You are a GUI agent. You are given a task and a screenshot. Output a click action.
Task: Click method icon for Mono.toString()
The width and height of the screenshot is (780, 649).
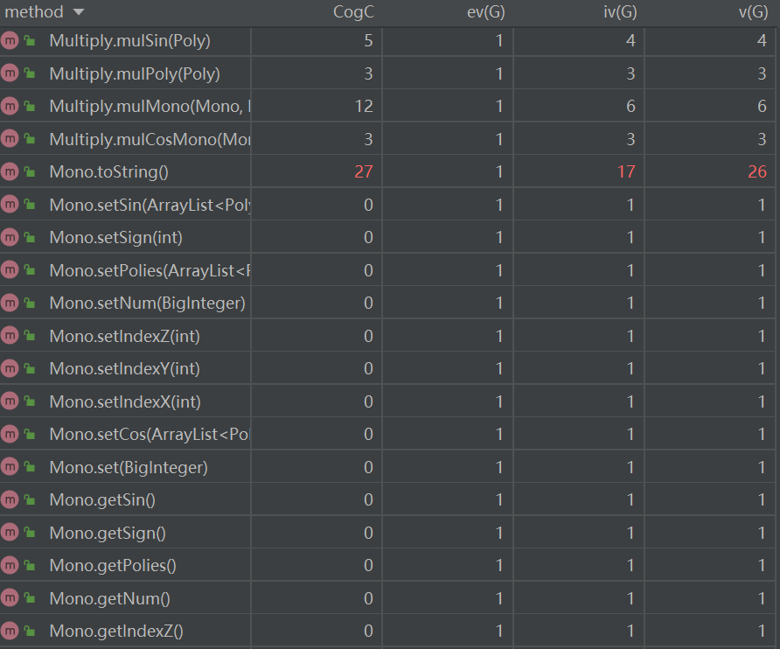point(10,171)
